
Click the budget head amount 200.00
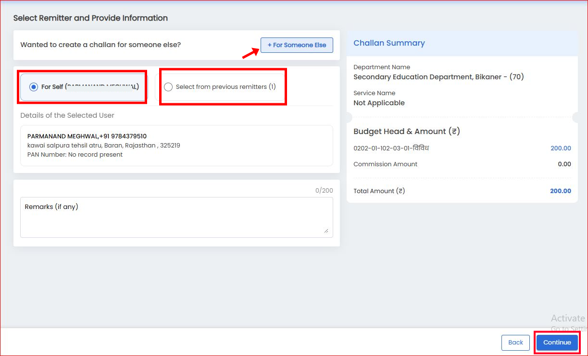561,148
